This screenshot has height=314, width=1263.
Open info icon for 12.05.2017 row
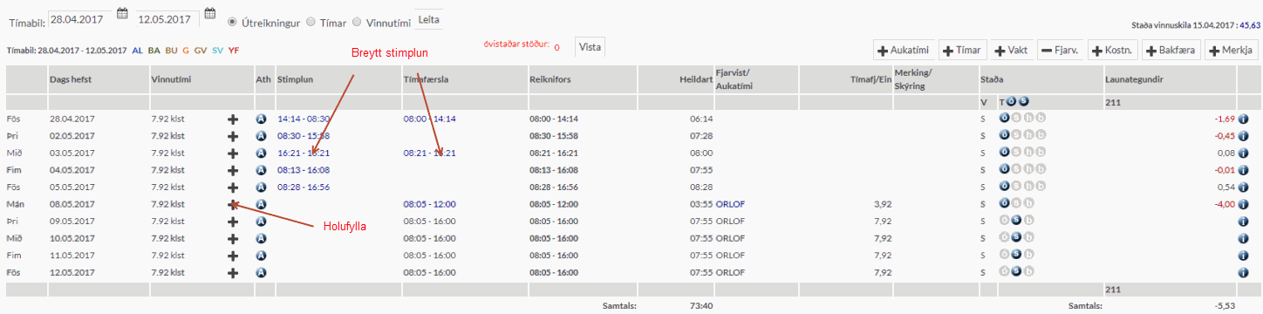pyautogui.click(x=1243, y=273)
